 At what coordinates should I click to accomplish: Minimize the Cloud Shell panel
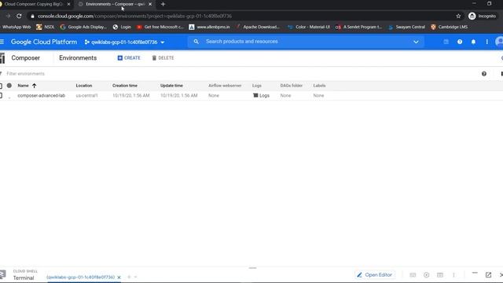475,273
